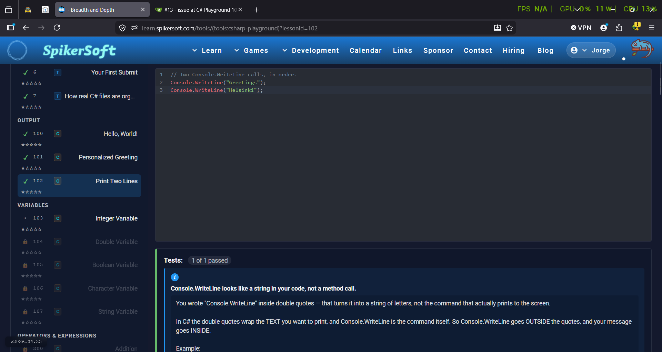This screenshot has height=352, width=662.
Task: Click the star rating under Integer Variable
Action: tap(31, 229)
